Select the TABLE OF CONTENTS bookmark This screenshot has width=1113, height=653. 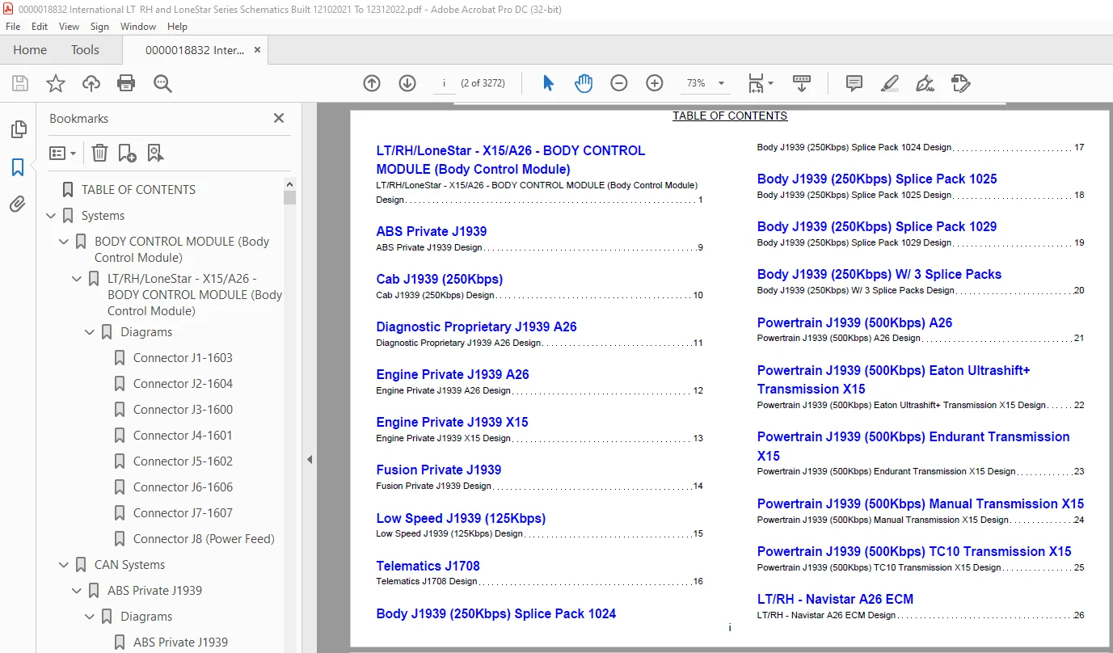[x=138, y=190]
